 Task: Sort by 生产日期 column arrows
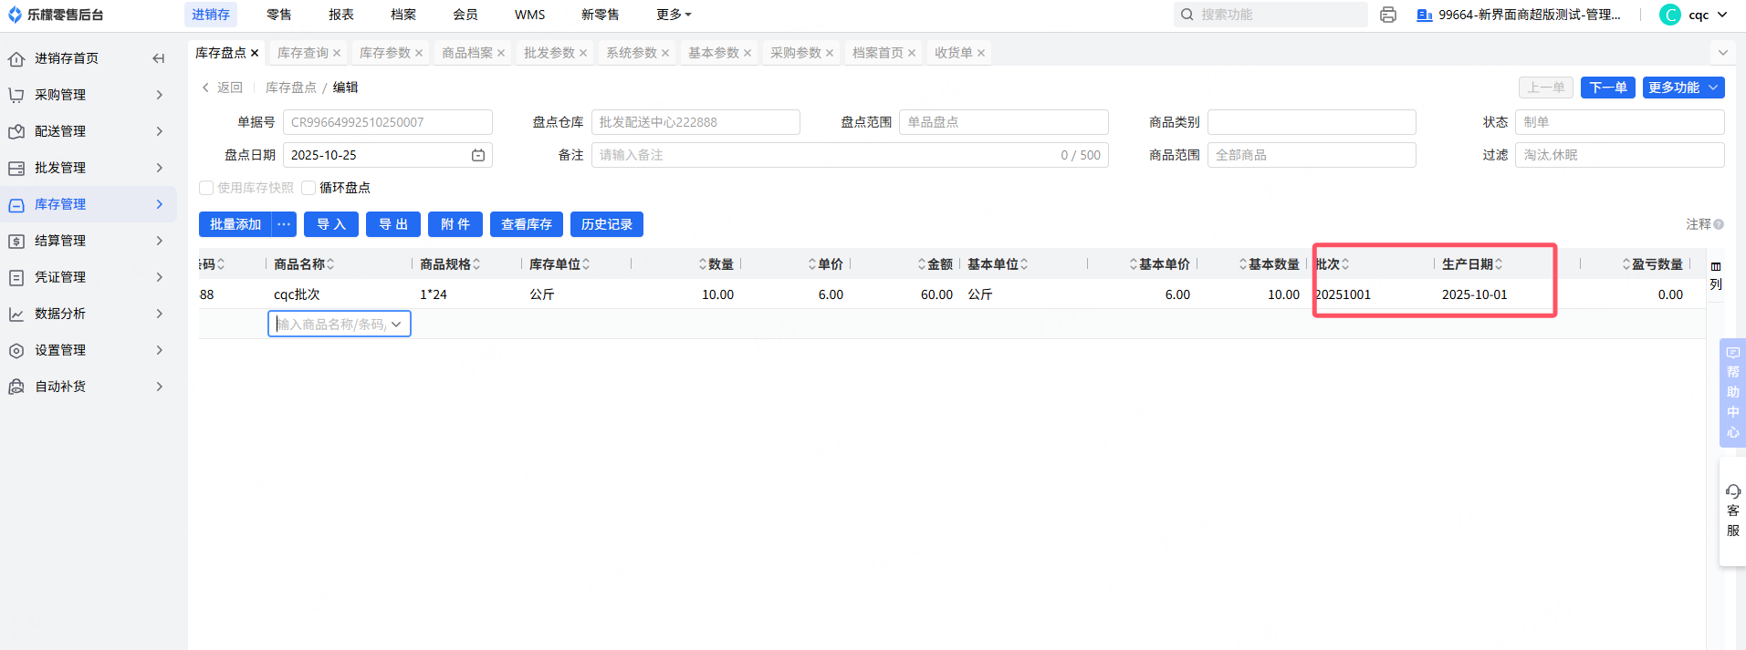tap(1499, 264)
